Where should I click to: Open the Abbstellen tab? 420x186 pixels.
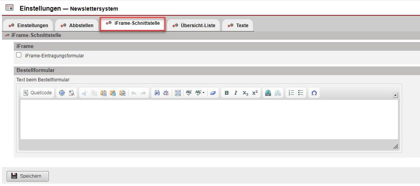77,26
